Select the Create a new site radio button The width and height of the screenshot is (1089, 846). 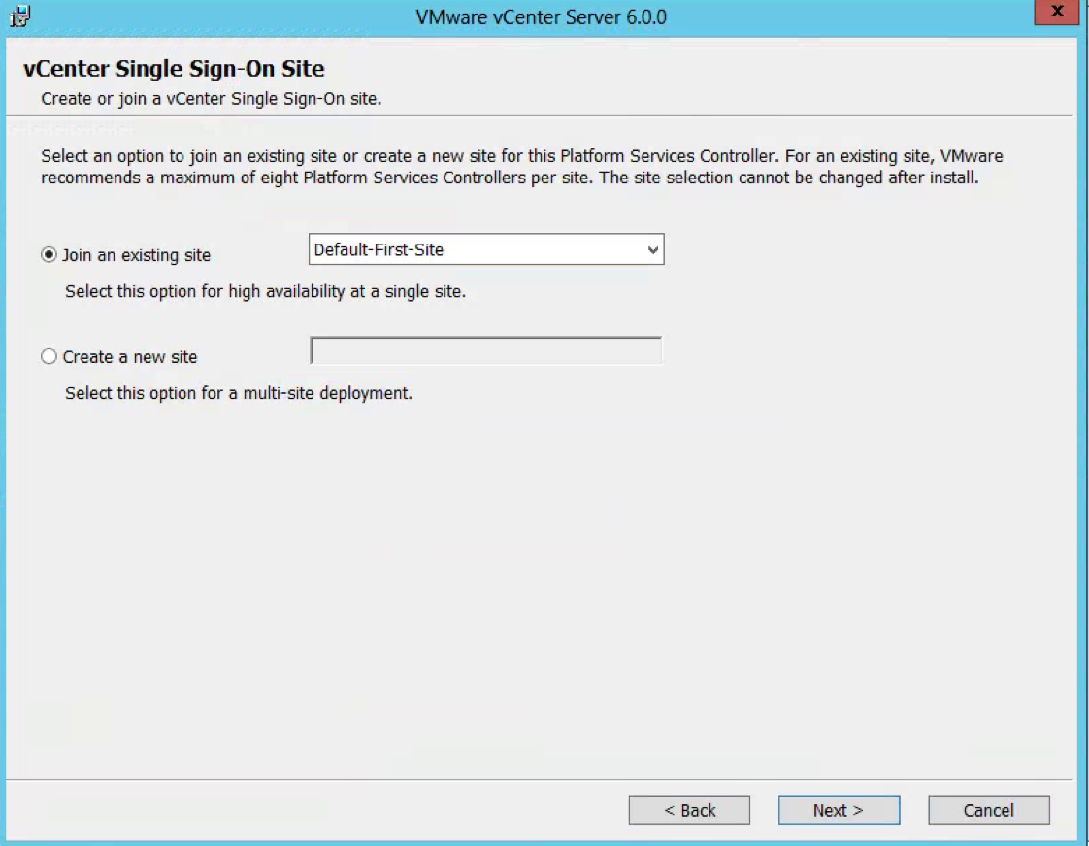[49, 357]
